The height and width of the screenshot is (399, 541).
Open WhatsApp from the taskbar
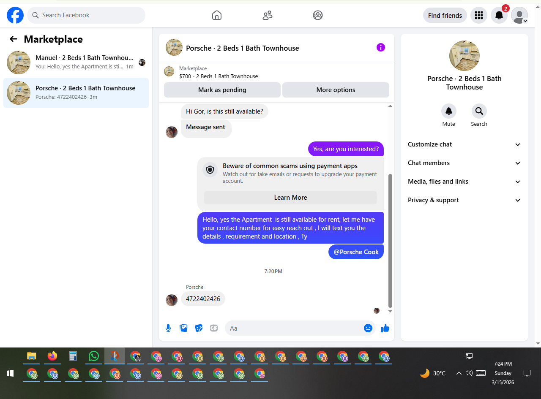[94, 356]
